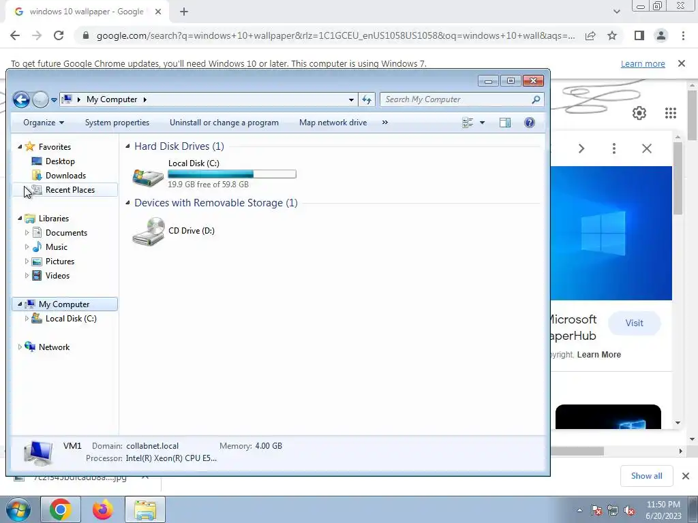The height and width of the screenshot is (523, 698).
Task: Click the Windows 10 wallpaper preview image
Action: coord(611,233)
